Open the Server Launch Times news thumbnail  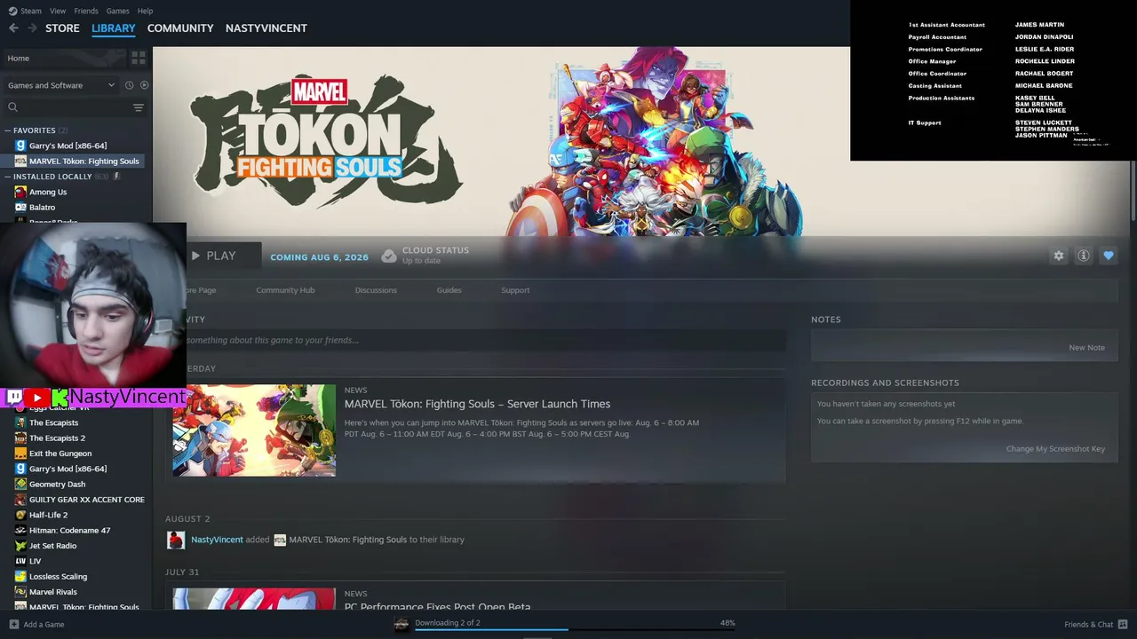click(254, 430)
